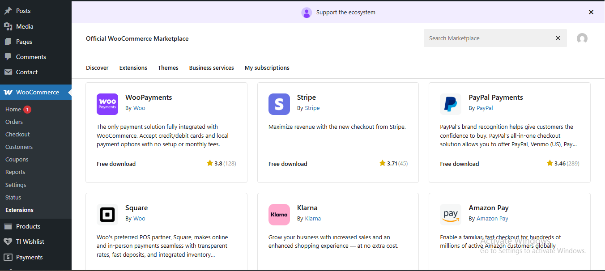605x271 pixels.
Task: Open the Coupons submenu
Action: (x=17, y=159)
